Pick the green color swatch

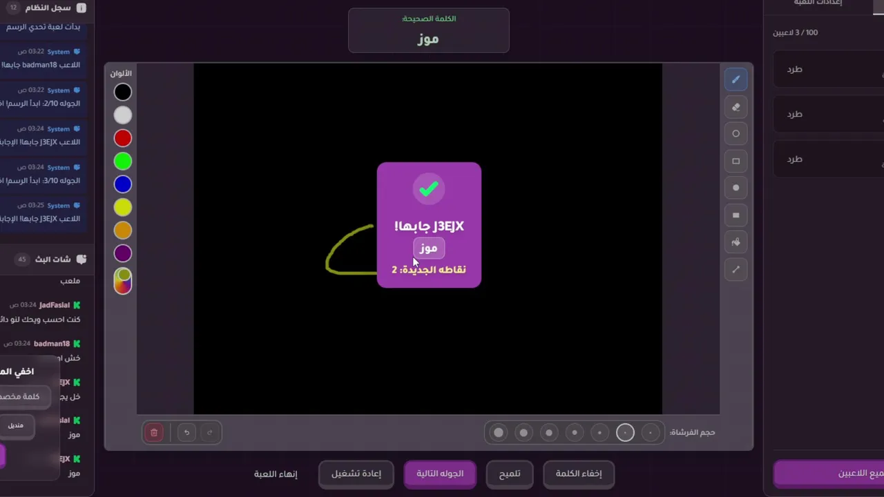(123, 161)
